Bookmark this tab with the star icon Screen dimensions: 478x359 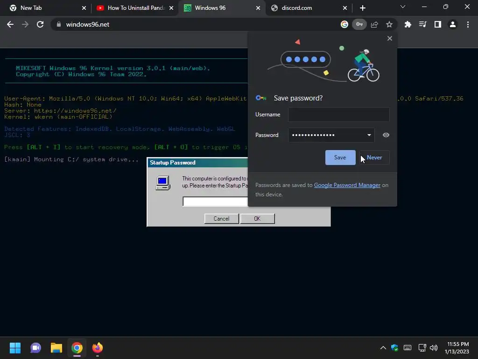[x=389, y=24]
